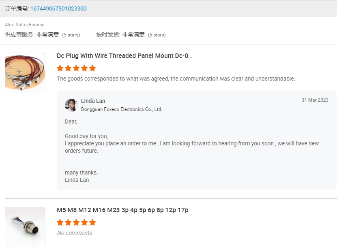This screenshot has width=337, height=247.
Task: Open the M5 M8 M12 M16 M23 product title
Action: 125,210
